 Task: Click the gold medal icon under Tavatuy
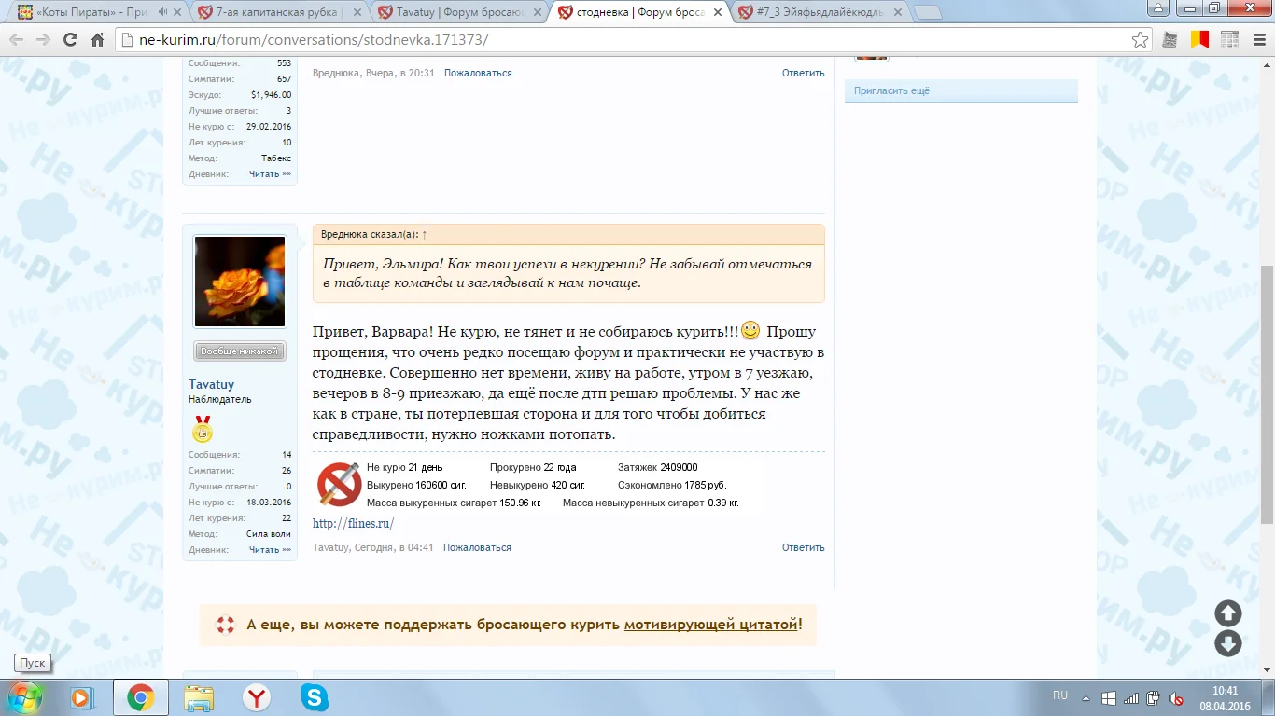(x=202, y=429)
